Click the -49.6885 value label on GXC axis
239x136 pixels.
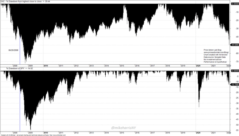click(235, 45)
